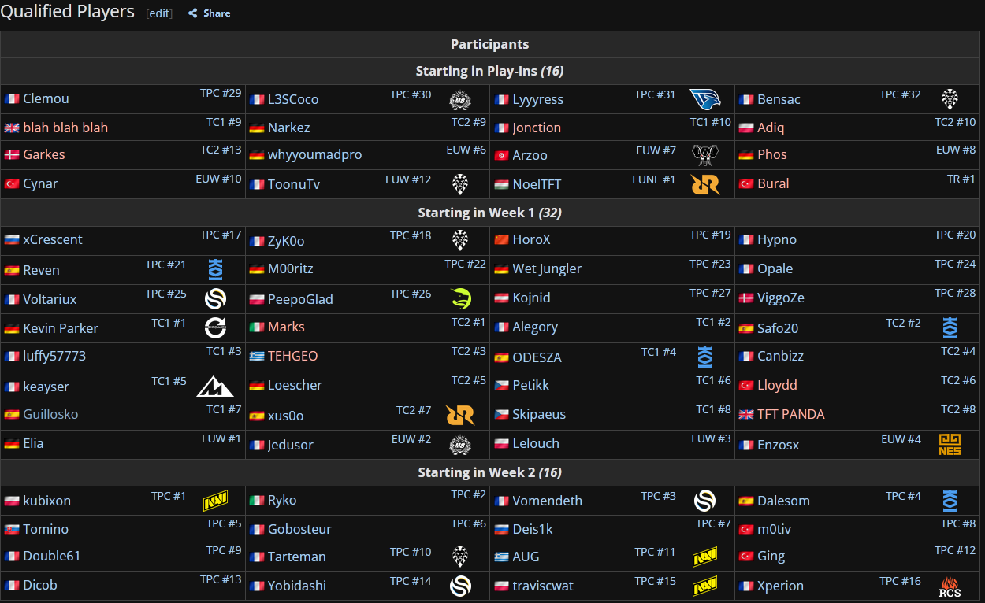The image size is (985, 603).
Task: Click the team logo next to keayser
Action: (215, 387)
